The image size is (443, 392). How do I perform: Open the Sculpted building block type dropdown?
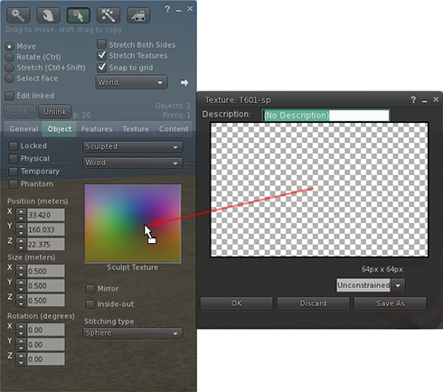pyautogui.click(x=133, y=146)
